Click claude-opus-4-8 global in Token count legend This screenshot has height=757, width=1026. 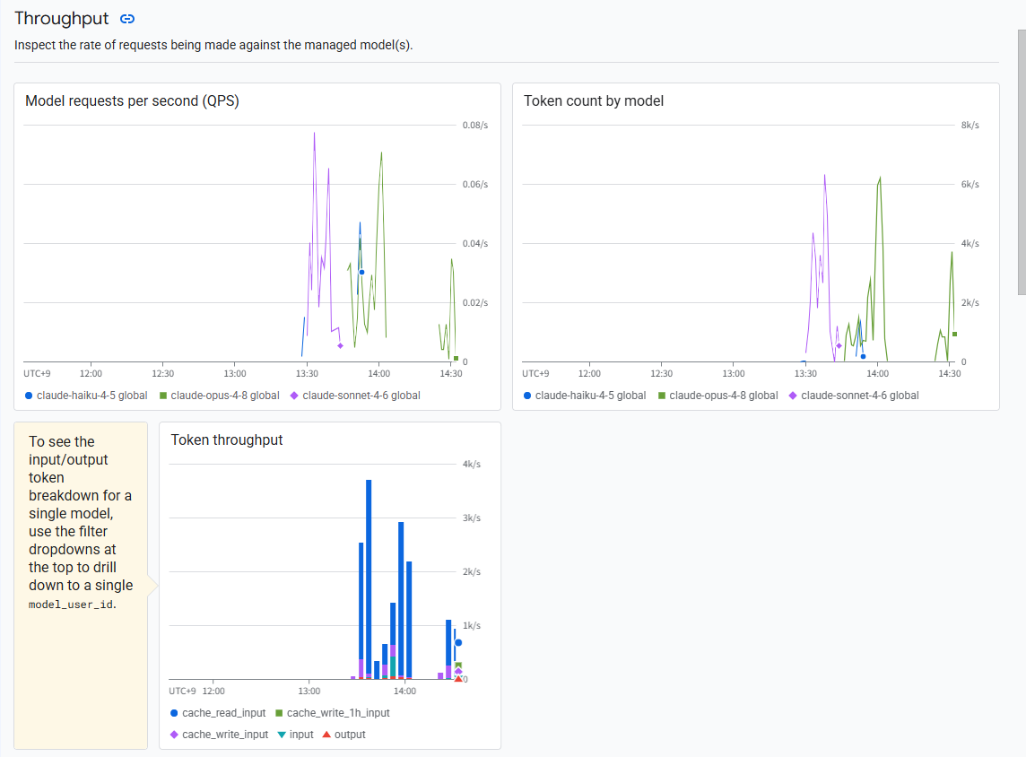(x=718, y=396)
